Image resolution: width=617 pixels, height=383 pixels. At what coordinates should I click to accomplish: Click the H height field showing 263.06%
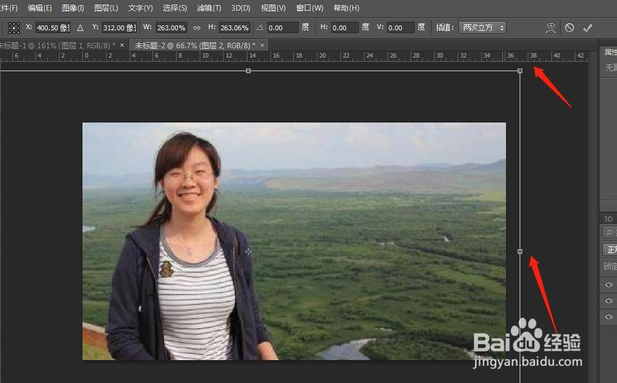(x=234, y=28)
